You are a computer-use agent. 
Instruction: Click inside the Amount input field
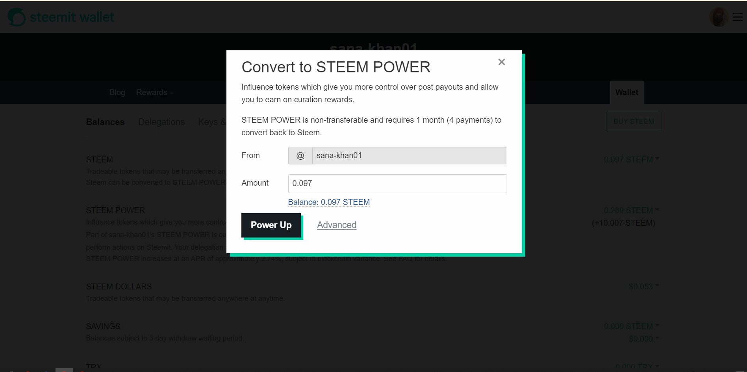(x=397, y=183)
